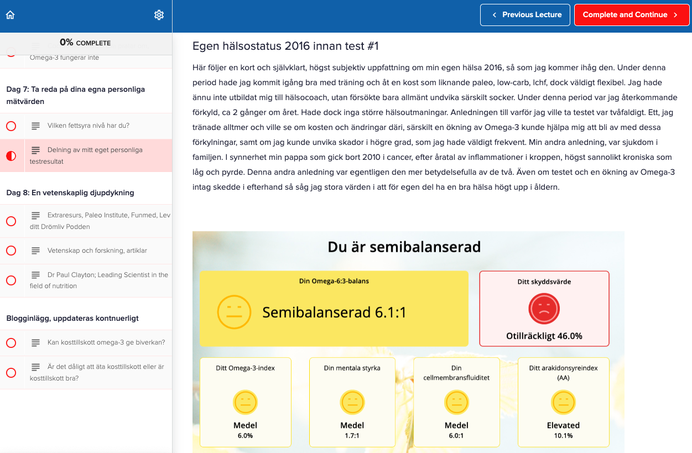
Task: Click text-lines icon beside 'Är det dåligt'
Action: pos(36,367)
